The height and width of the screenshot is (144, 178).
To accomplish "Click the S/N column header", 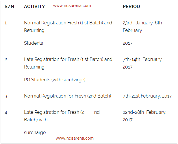I will [10, 6].
